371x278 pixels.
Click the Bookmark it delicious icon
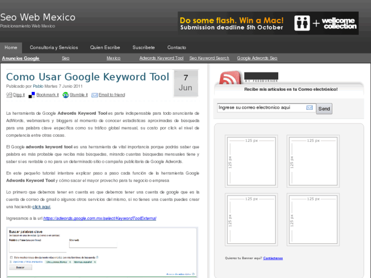point(32,95)
